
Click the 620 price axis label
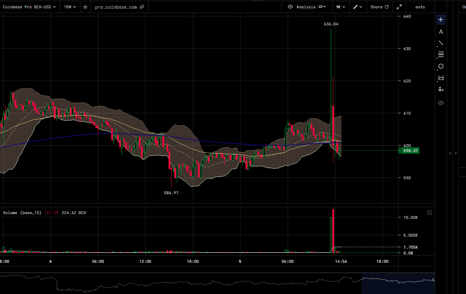[x=407, y=81]
